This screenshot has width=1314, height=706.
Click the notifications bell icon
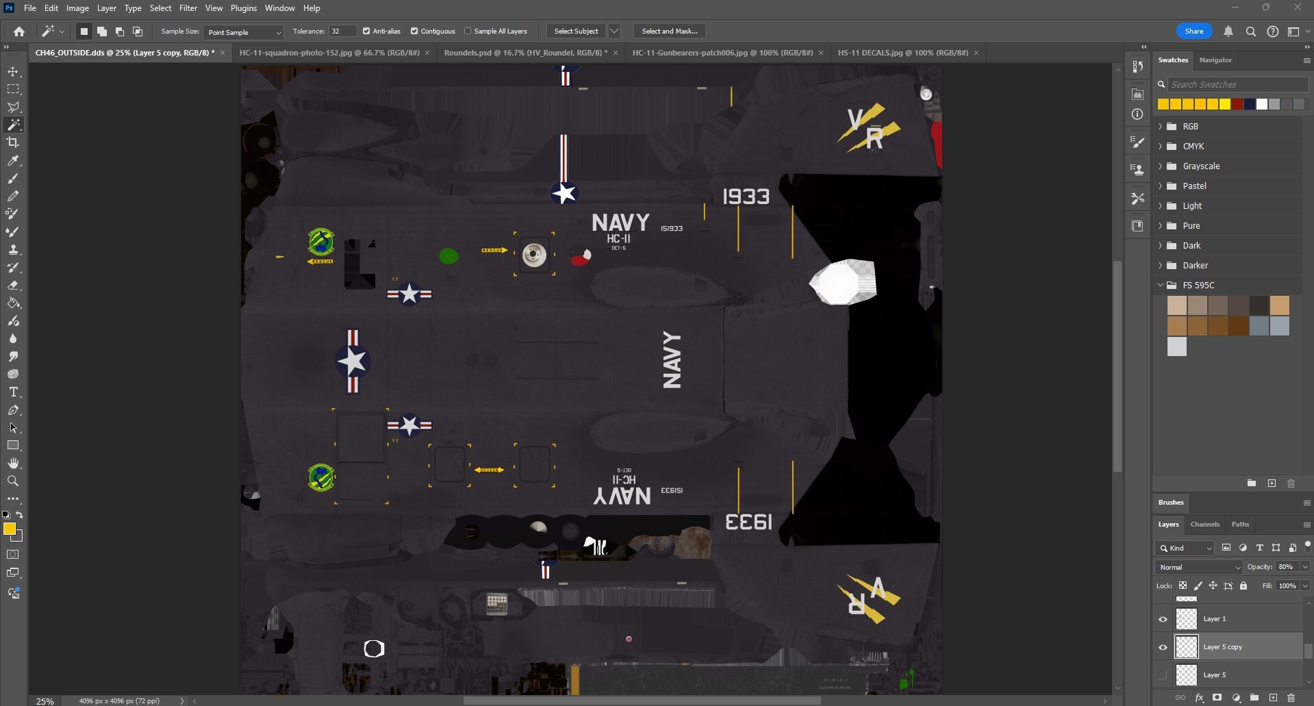click(x=1228, y=31)
